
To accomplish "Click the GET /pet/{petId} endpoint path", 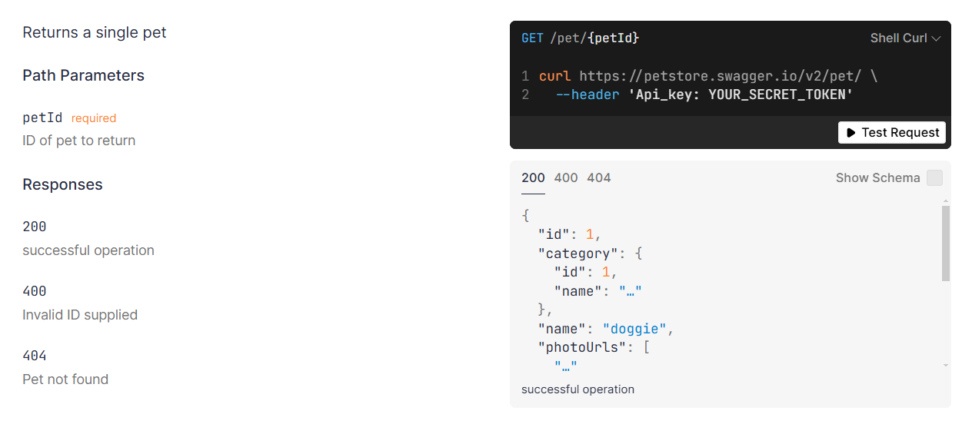I will [581, 38].
